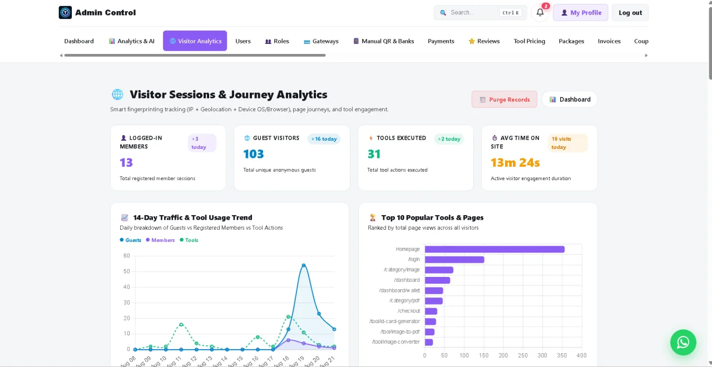
Task: Open the Payments tab
Action: click(441, 41)
